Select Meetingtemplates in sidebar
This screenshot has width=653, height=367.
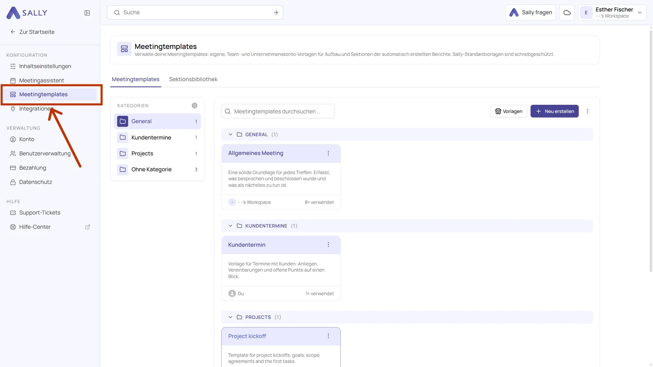tap(50, 94)
